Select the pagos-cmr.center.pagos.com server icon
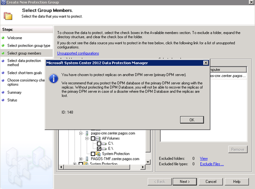The height and width of the screenshot is (189, 255). click(x=87, y=133)
